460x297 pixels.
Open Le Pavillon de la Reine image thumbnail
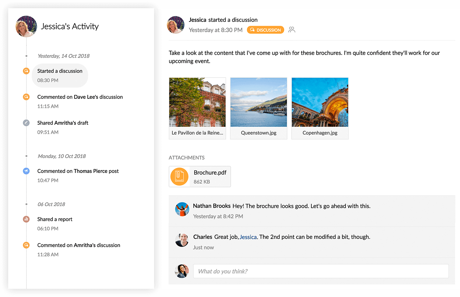197,102
